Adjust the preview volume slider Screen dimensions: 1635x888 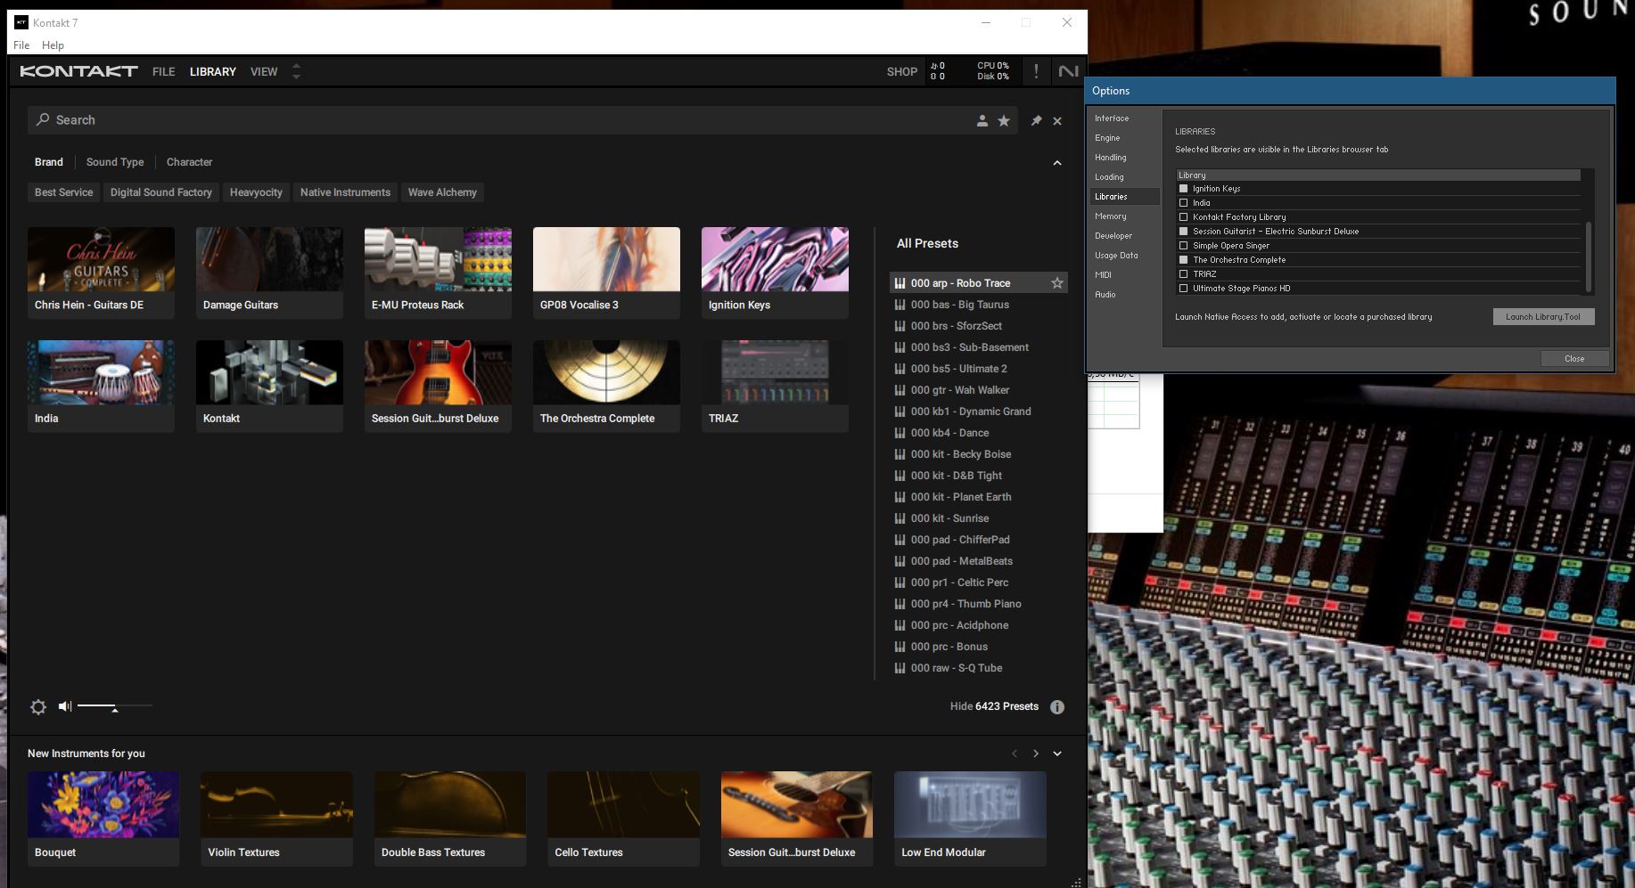coord(114,706)
